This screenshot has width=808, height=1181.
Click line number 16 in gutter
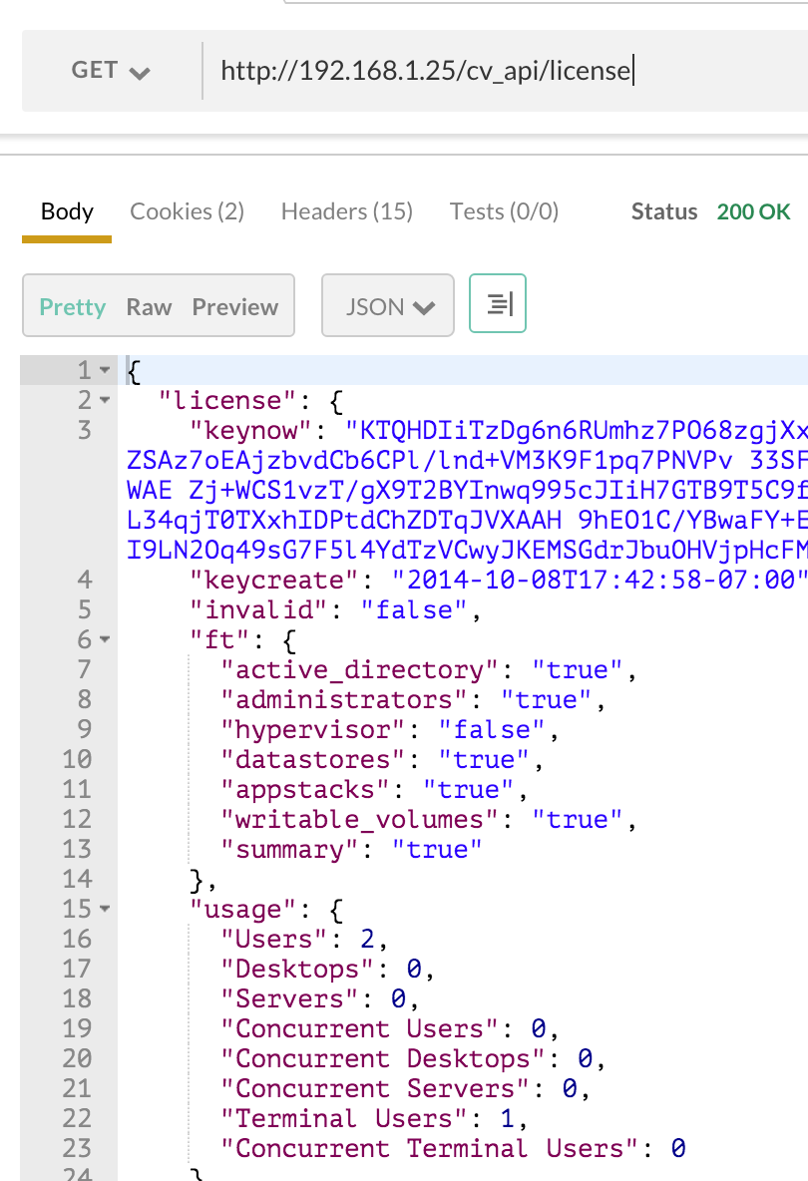[x=76, y=940]
